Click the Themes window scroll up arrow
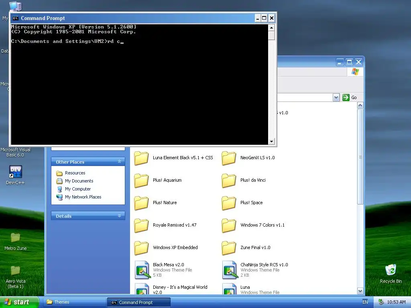Image resolution: width=411 pixels, height=308 pixels. pos(360,105)
